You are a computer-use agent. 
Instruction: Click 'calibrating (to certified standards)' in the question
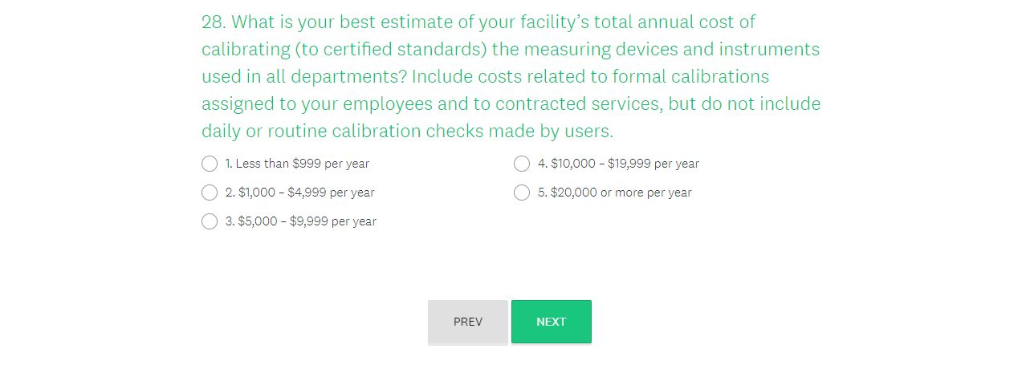pos(344,49)
